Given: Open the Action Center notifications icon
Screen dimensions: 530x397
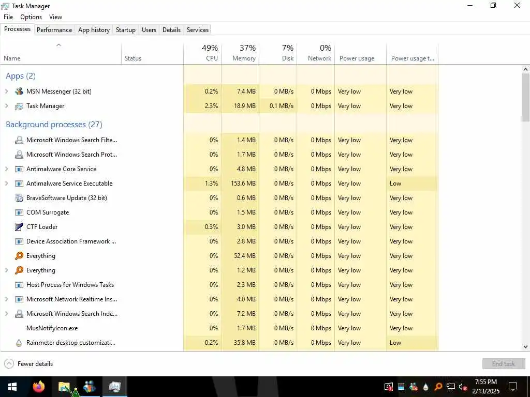Looking at the screenshot, I should (513, 387).
